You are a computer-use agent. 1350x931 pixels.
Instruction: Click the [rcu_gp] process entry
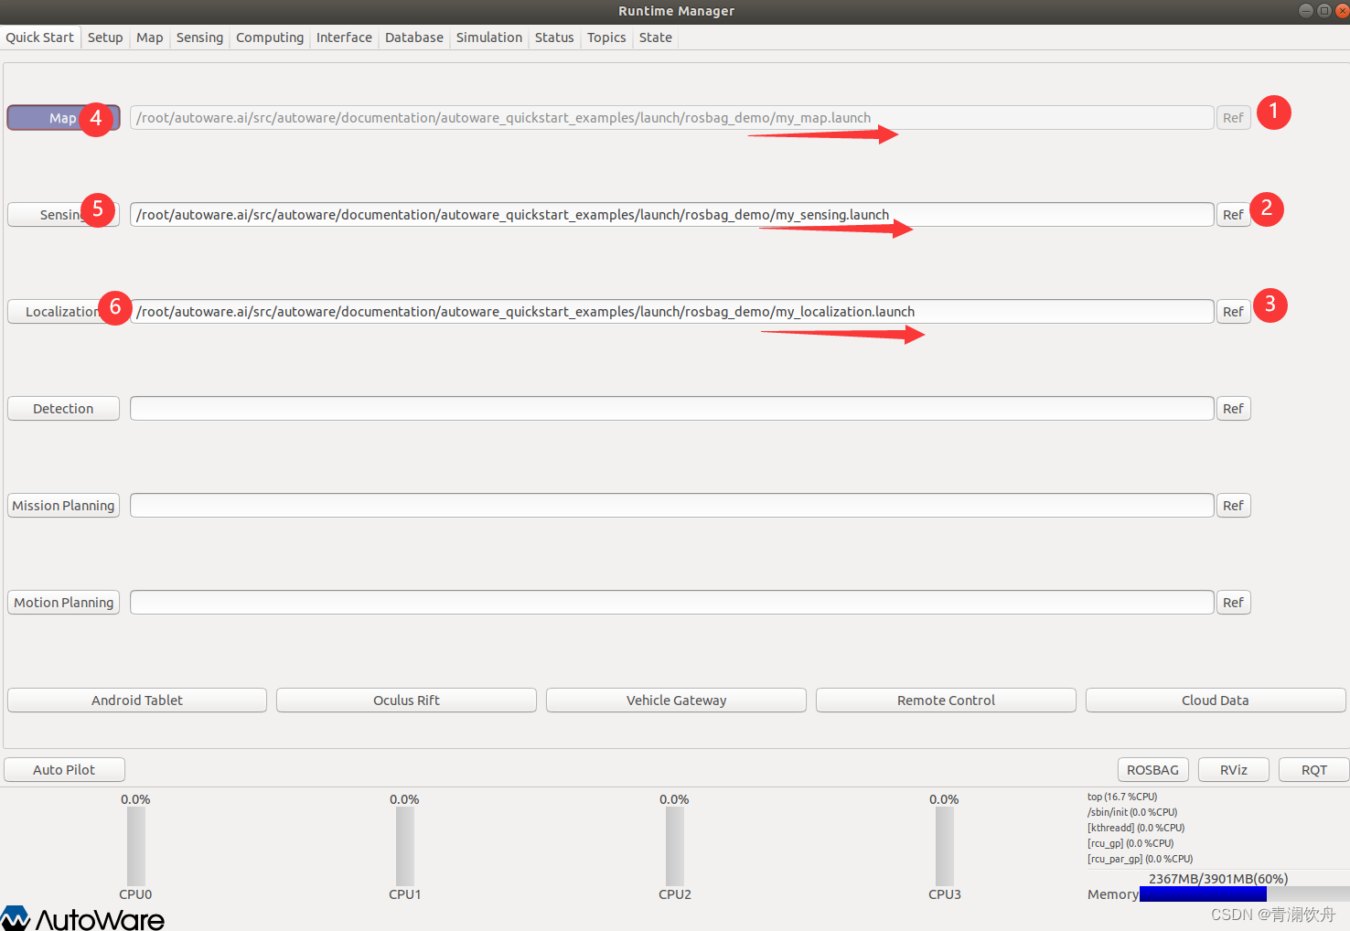coord(1130,843)
